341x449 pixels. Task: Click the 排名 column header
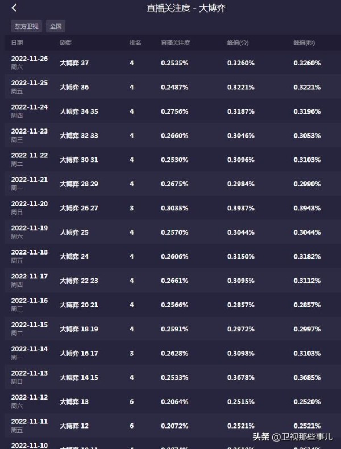pos(135,43)
